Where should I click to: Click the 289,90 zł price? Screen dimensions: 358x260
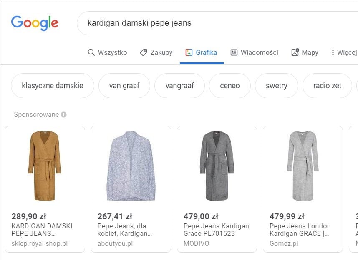pos(29,216)
